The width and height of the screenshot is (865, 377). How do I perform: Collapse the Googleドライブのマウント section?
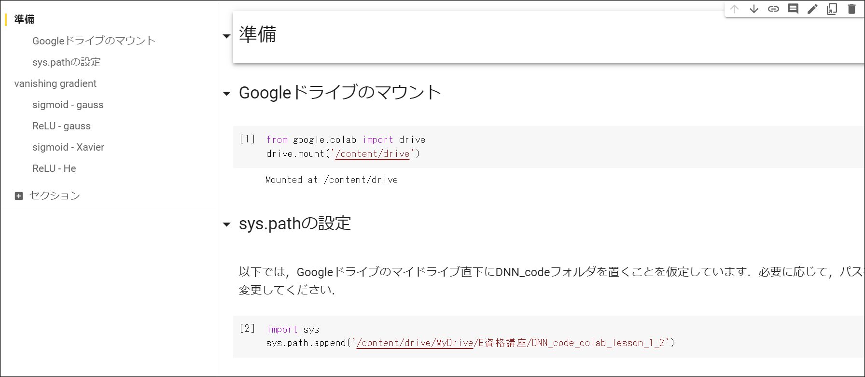(x=226, y=94)
